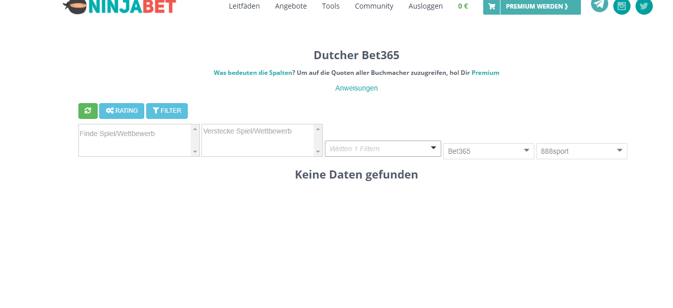Click down arrow in Verstecke Spiel scrollbar
673x308 pixels.
tap(318, 152)
